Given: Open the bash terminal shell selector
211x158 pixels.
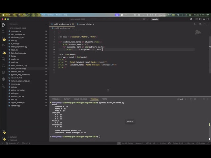Looking at the screenshot, I should coord(180,99).
